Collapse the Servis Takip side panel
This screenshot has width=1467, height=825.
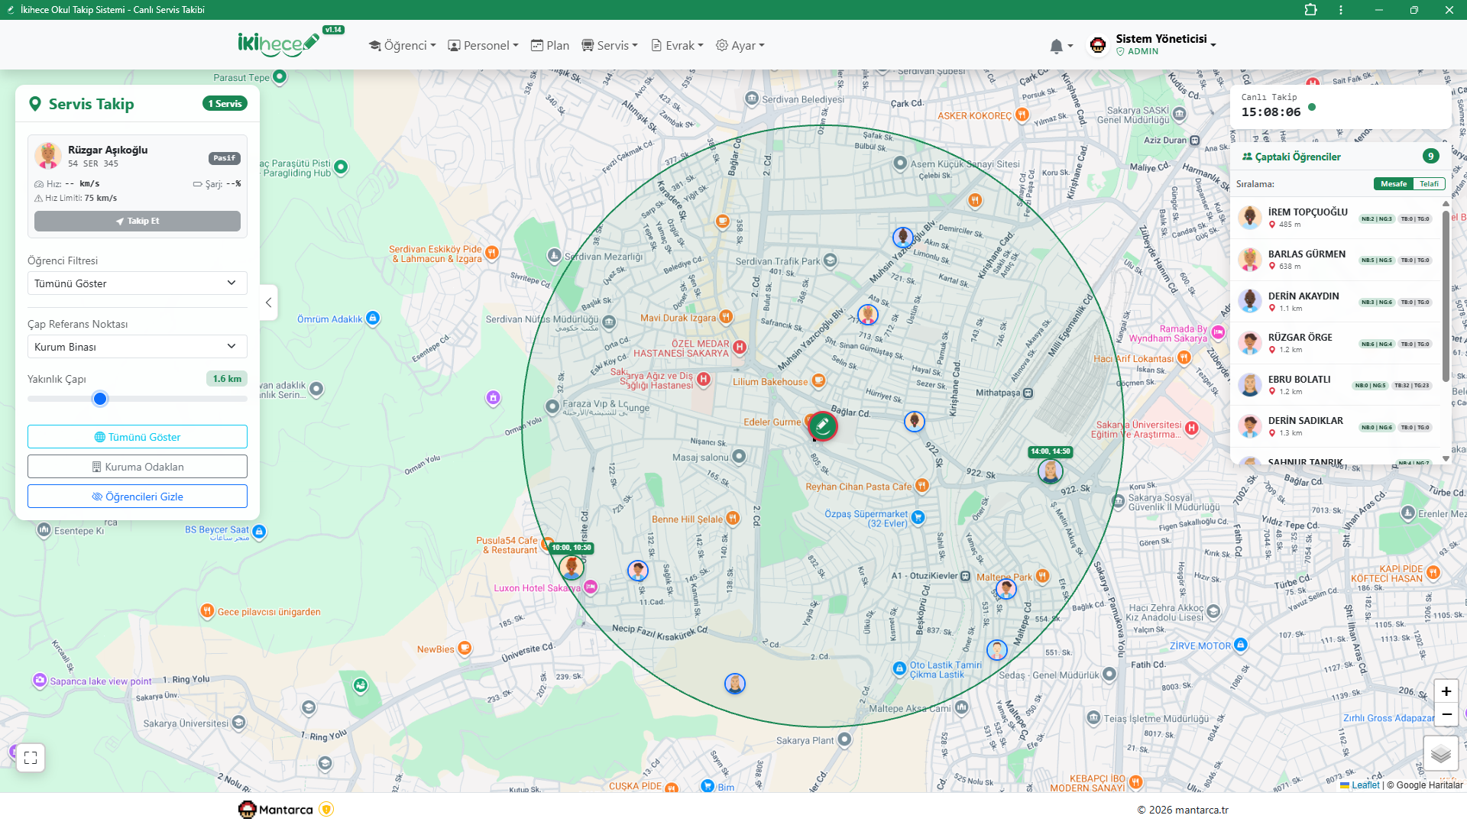point(268,302)
